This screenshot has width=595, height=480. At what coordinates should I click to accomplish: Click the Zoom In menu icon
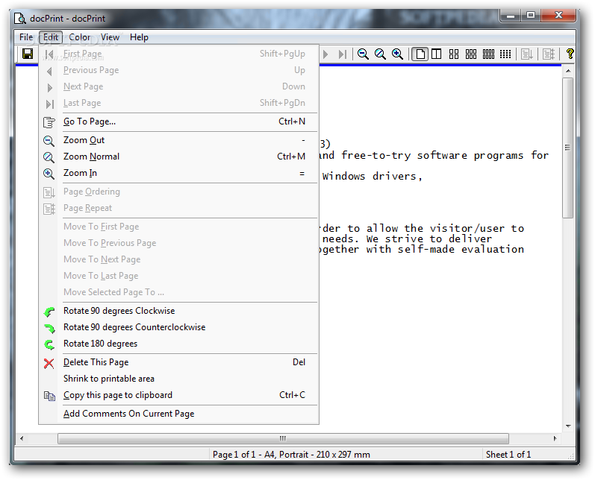tap(49, 174)
